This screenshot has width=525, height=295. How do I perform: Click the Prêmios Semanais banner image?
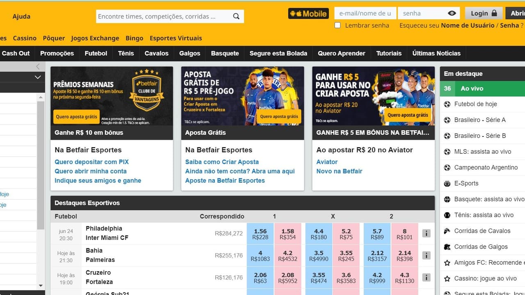coord(112,96)
